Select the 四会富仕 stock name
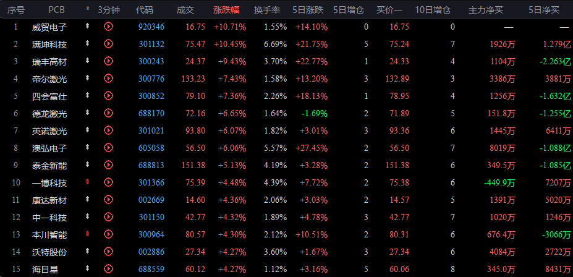The height and width of the screenshot is (277, 573). (49, 96)
